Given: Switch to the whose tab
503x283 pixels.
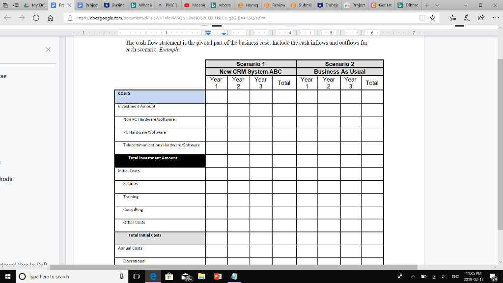Looking at the screenshot, I should click(x=221, y=5).
